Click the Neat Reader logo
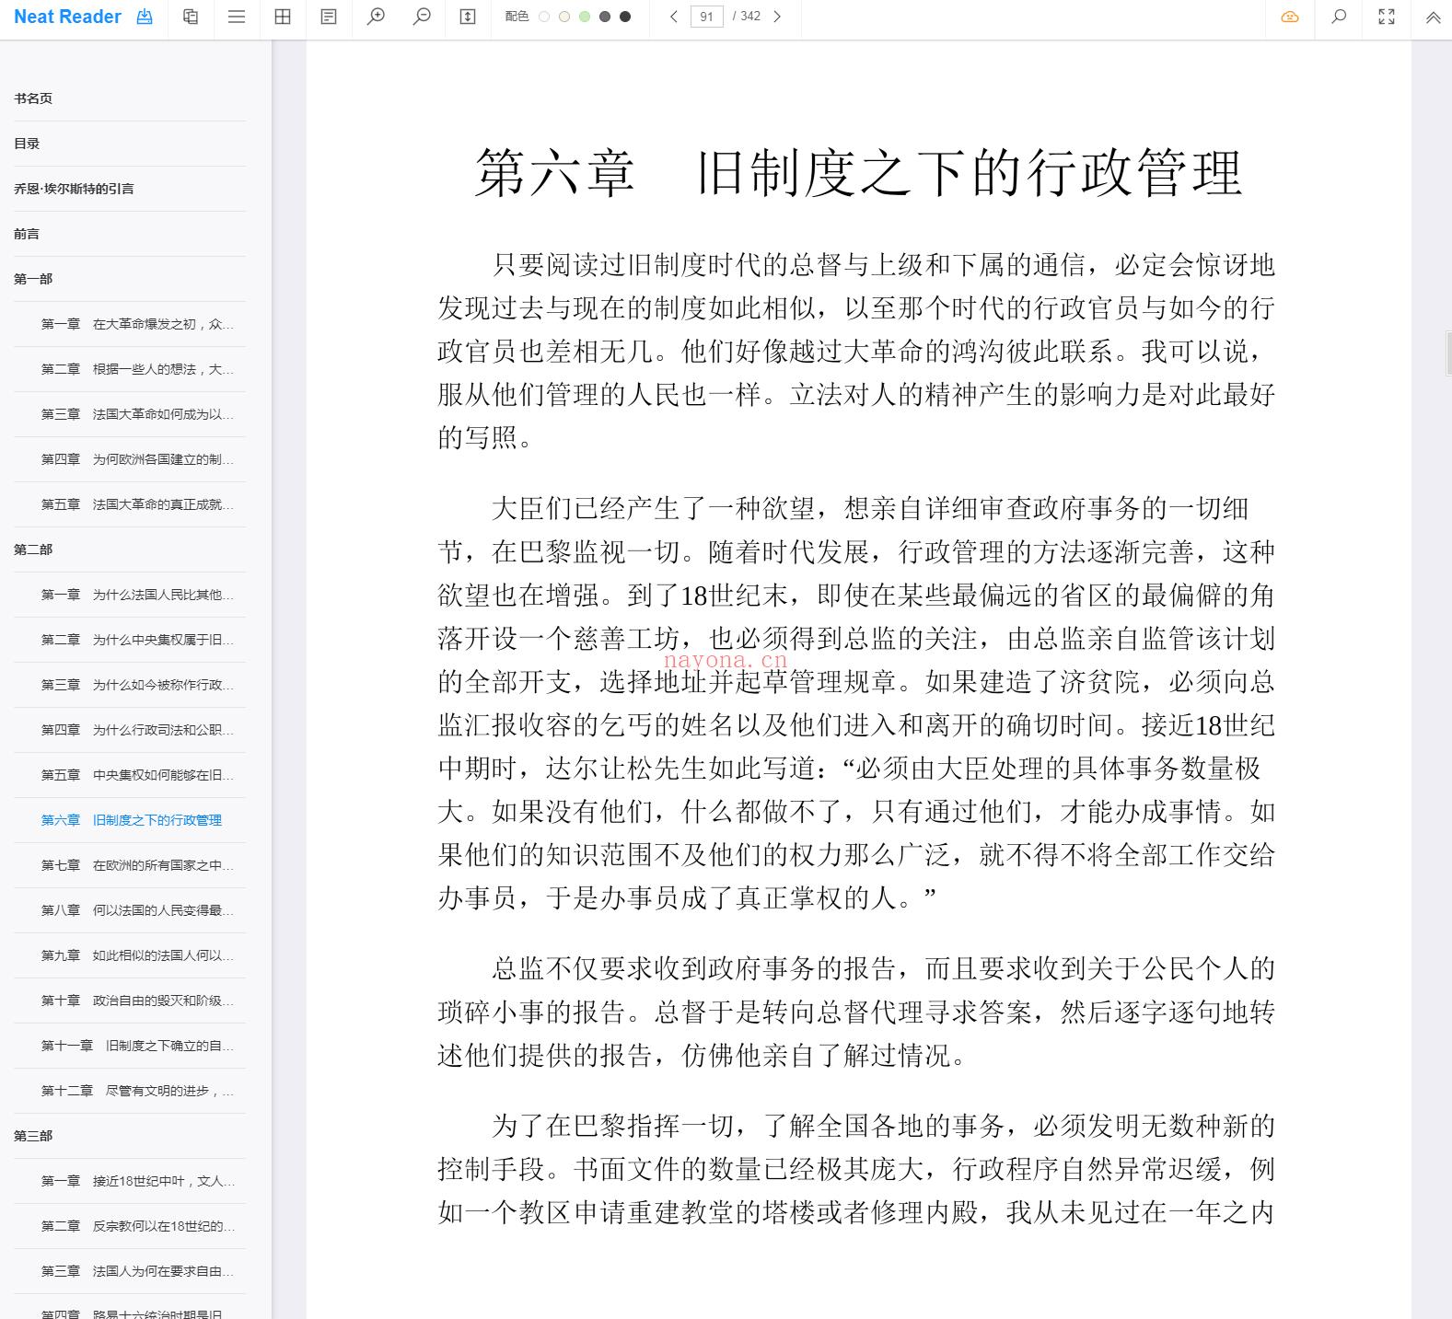Viewport: 1452px width, 1319px height. click(x=67, y=17)
